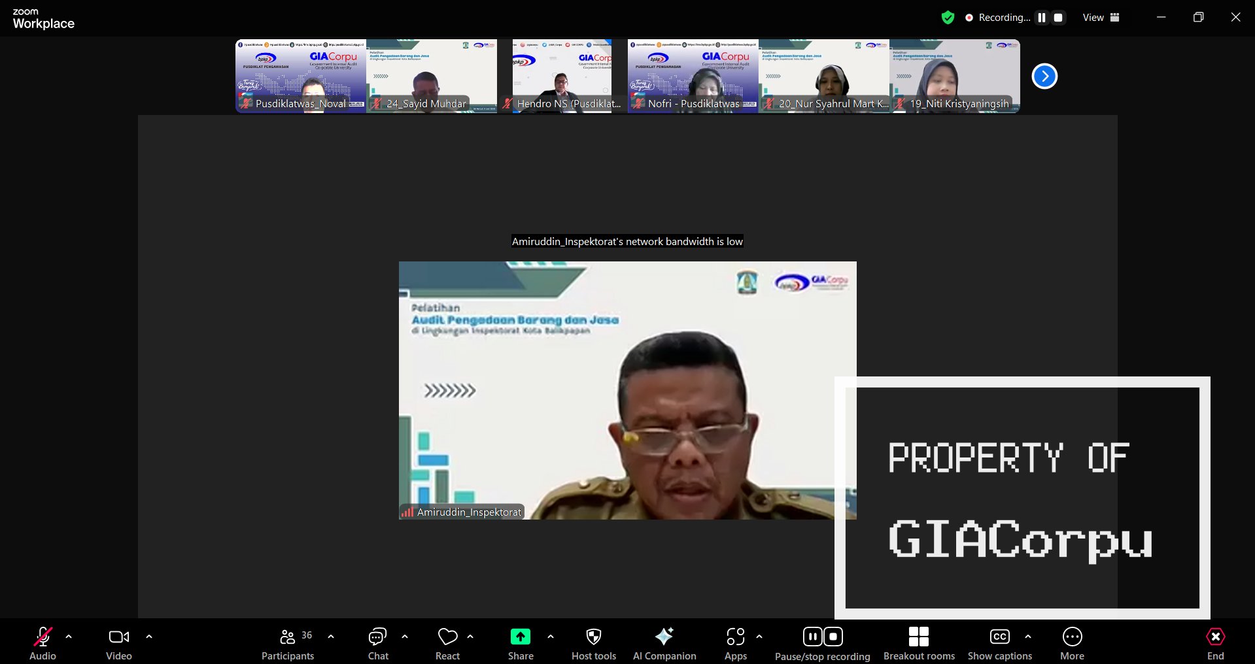1255x664 pixels.
Task: Expand audio options arrow
Action: pos(69,637)
